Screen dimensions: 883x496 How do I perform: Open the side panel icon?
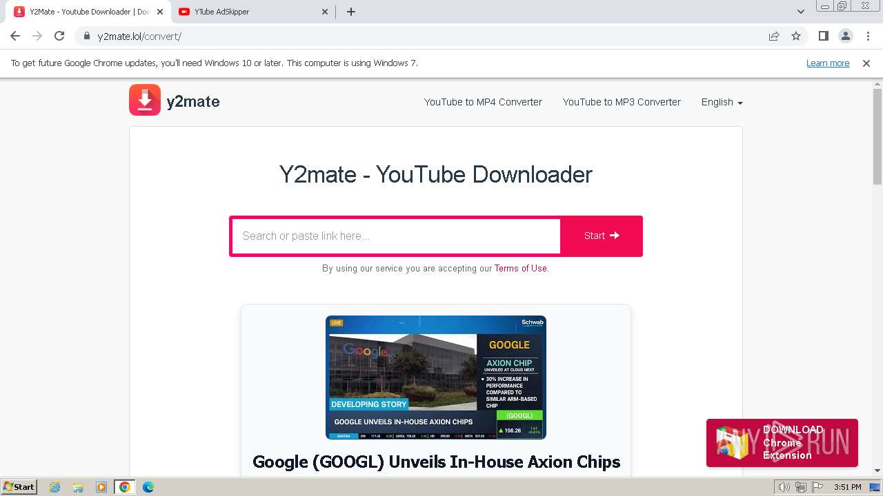(823, 36)
